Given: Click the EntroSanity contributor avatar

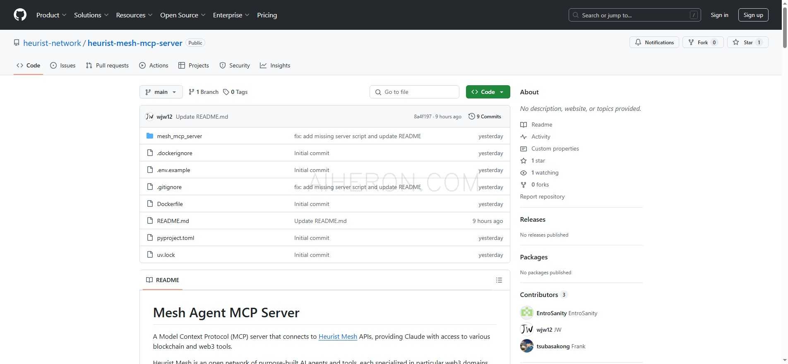Looking at the screenshot, I should 527,313.
